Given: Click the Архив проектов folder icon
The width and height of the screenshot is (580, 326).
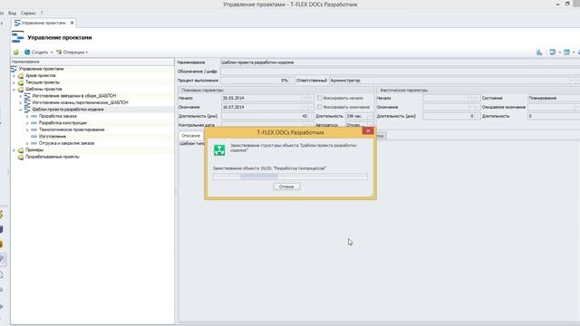Looking at the screenshot, I should pyautogui.click(x=21, y=76).
